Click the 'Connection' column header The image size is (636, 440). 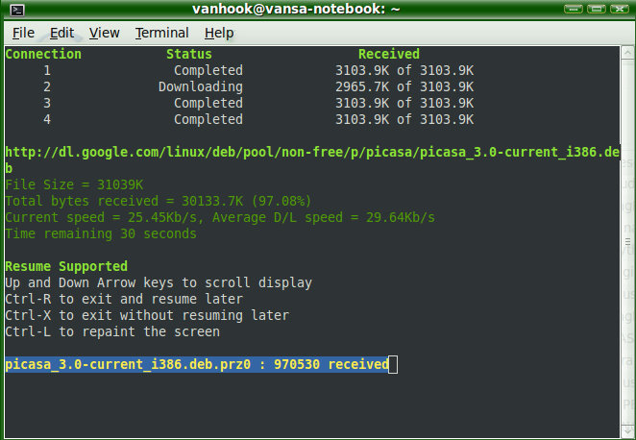click(43, 55)
